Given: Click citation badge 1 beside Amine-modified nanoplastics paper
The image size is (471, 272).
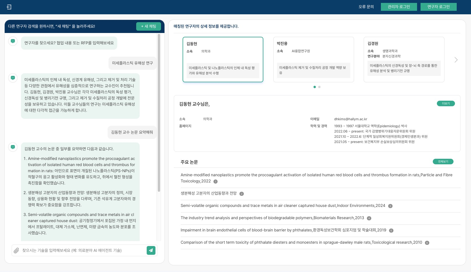Looking at the screenshot, I should (x=216, y=182).
